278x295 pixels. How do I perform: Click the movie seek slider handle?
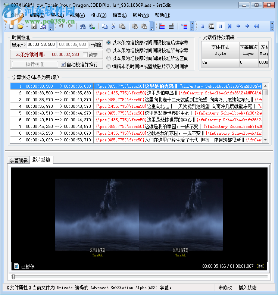click(13, 277)
